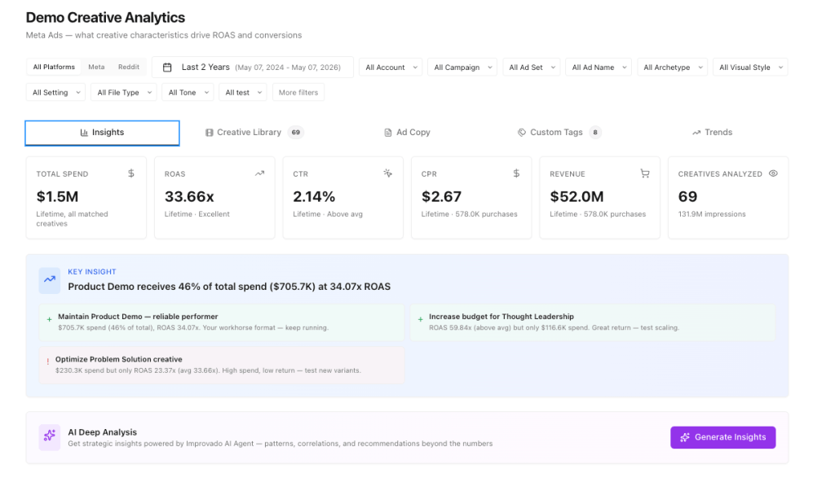Open the Last 2 Years date range picker
Image resolution: width=835 pixels, height=482 pixels.
pos(253,68)
